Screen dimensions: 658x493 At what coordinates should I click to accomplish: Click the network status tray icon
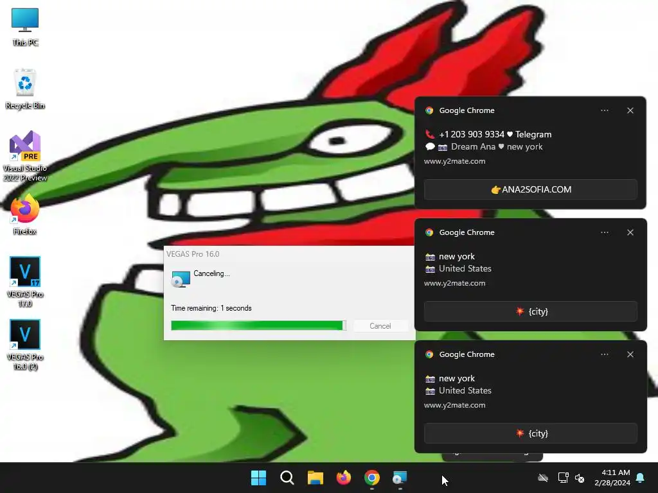pos(563,478)
